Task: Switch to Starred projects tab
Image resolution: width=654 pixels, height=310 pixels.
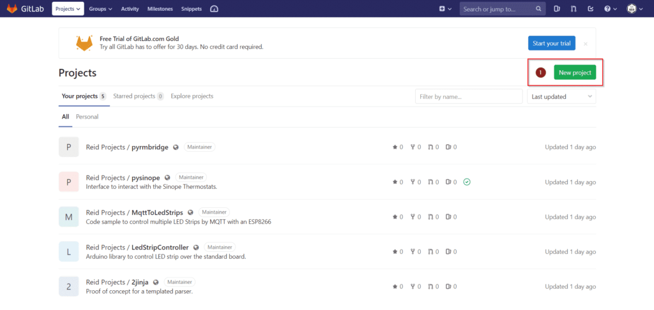Action: pos(139,96)
